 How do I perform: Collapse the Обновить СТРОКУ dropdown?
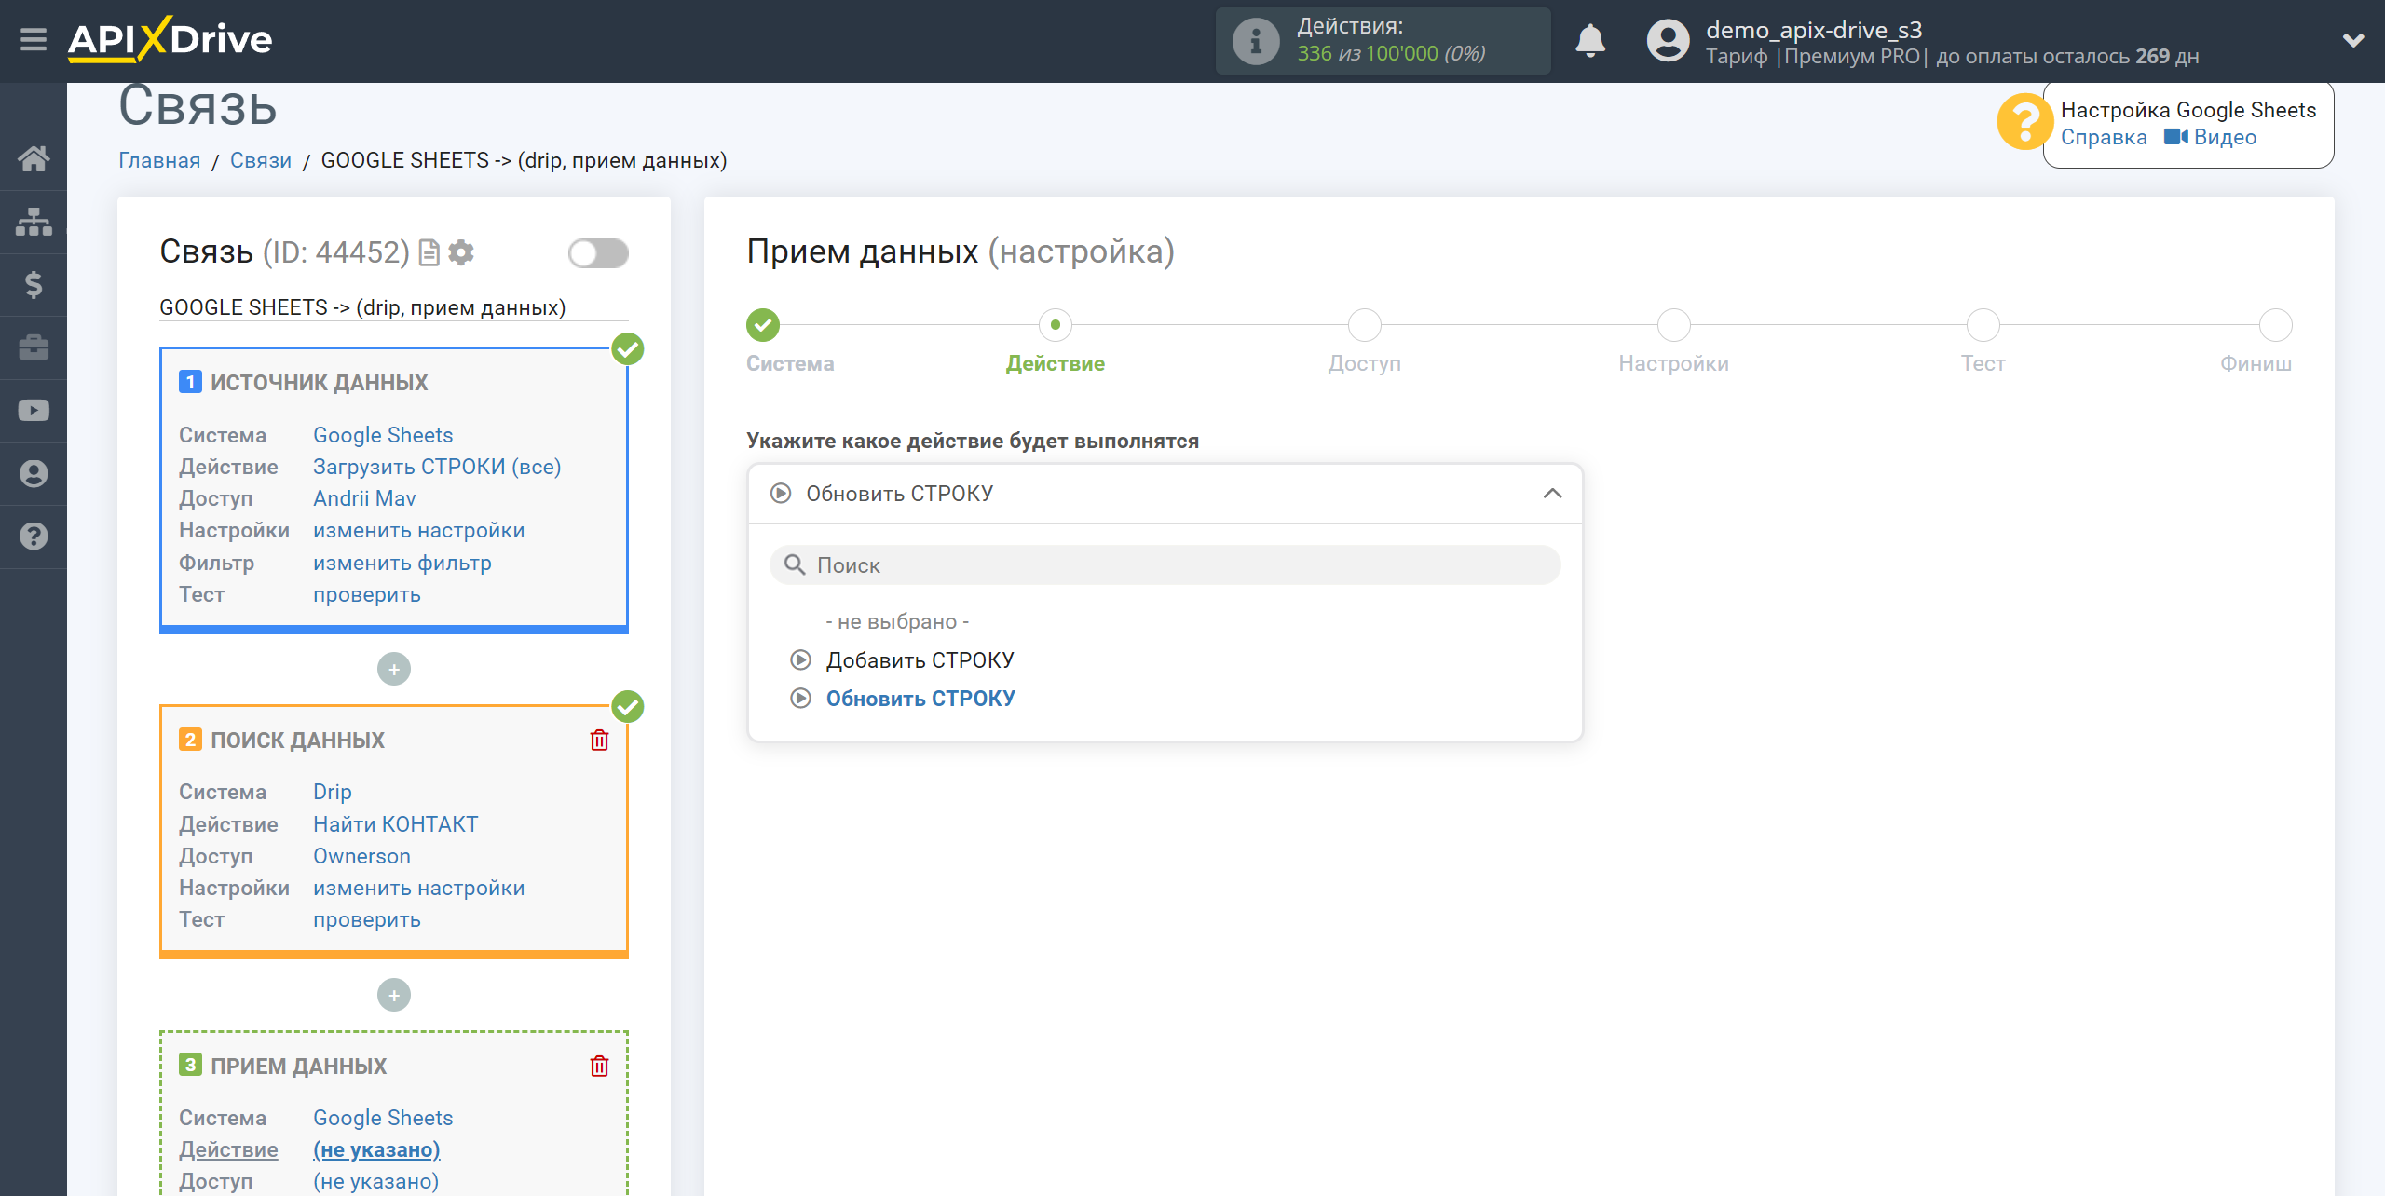1165,494
